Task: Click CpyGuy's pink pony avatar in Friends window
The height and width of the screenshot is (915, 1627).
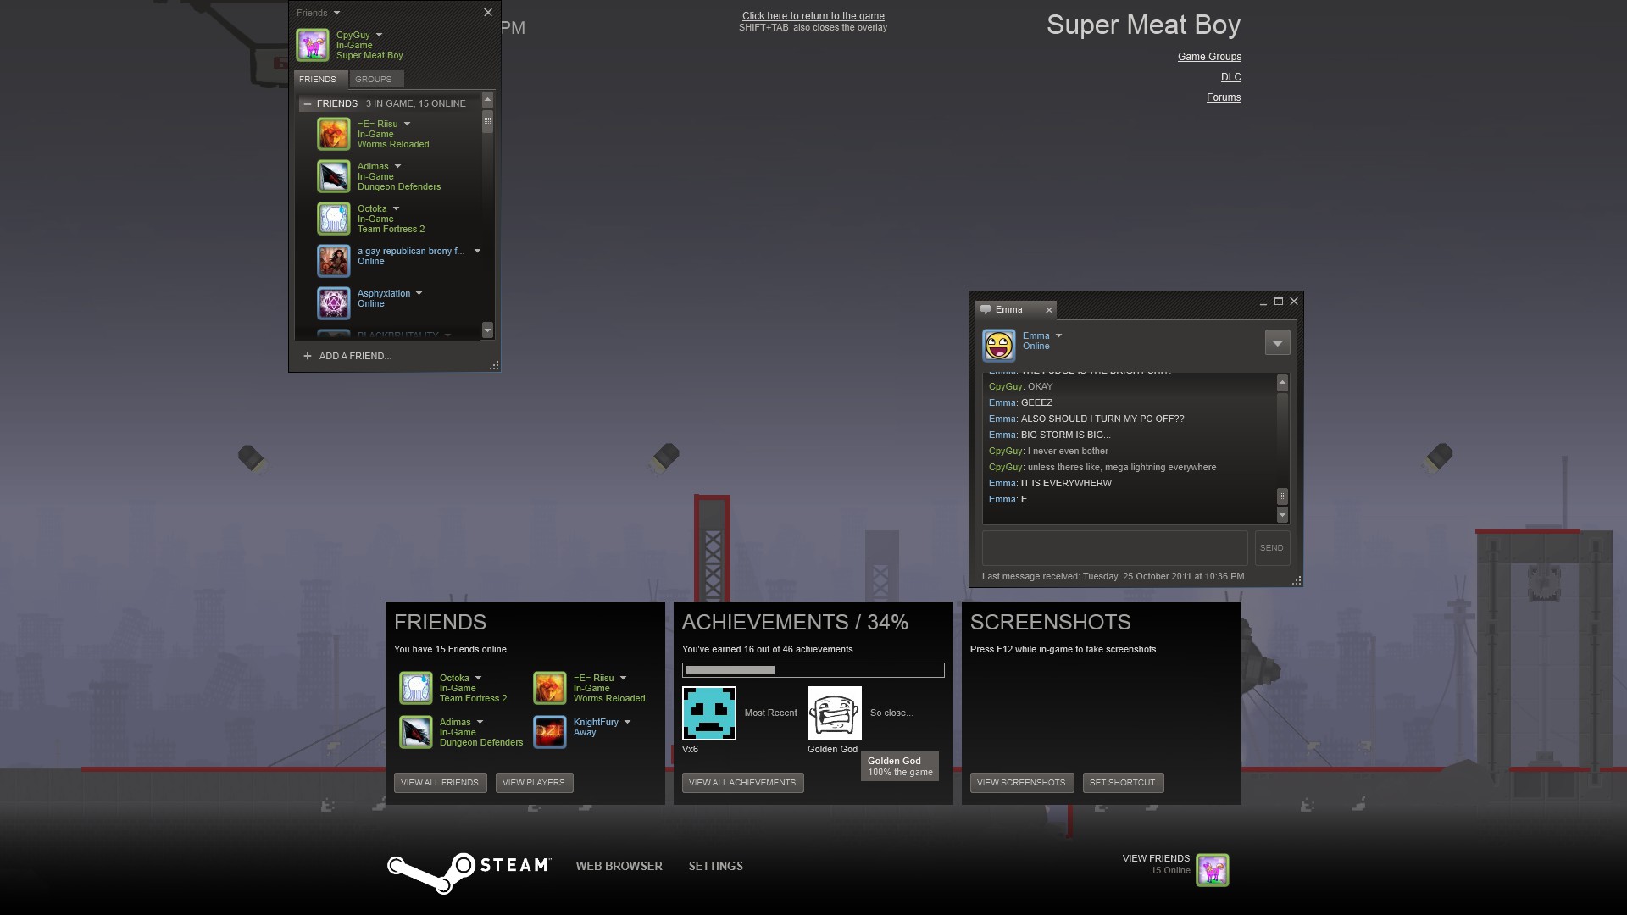Action: click(x=312, y=45)
